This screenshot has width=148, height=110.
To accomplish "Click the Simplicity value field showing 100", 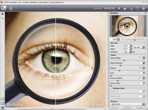I will click(x=141, y=68).
